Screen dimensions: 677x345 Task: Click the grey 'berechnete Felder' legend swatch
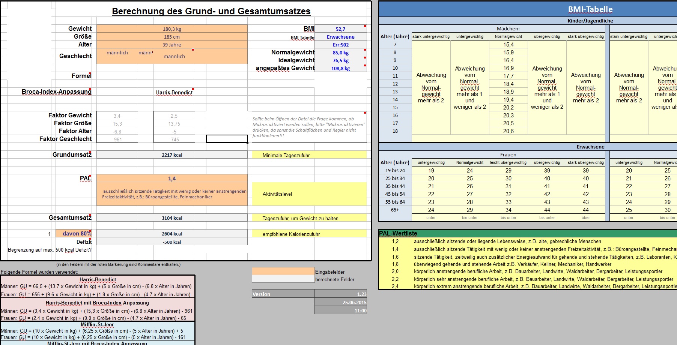point(283,279)
